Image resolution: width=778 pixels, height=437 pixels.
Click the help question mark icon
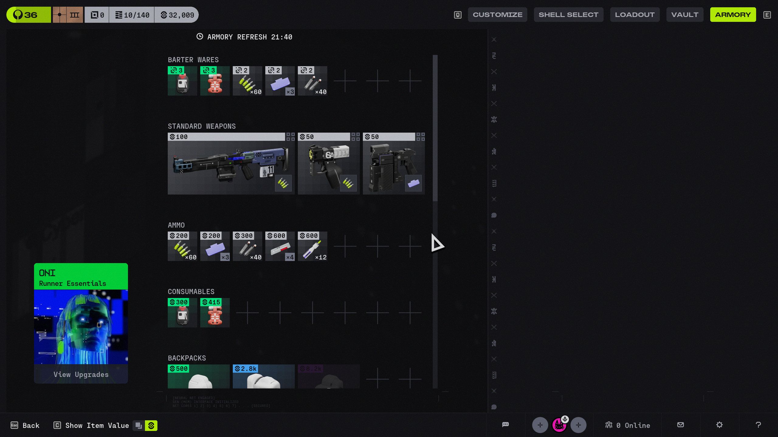(x=758, y=425)
